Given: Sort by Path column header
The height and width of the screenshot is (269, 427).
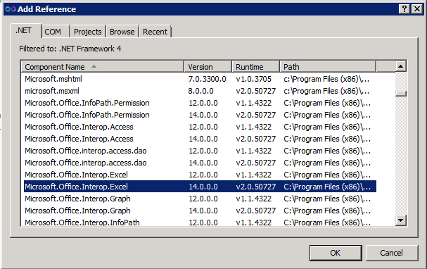Looking at the screenshot, I should point(328,67).
